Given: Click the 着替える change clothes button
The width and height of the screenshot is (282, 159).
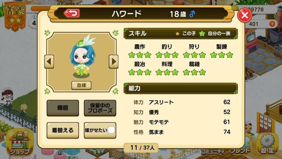Looking at the screenshot, I should [63, 130].
